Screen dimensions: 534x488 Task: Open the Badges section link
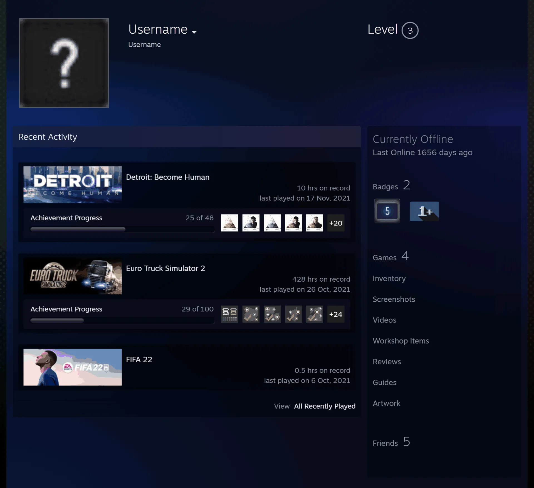click(x=391, y=186)
